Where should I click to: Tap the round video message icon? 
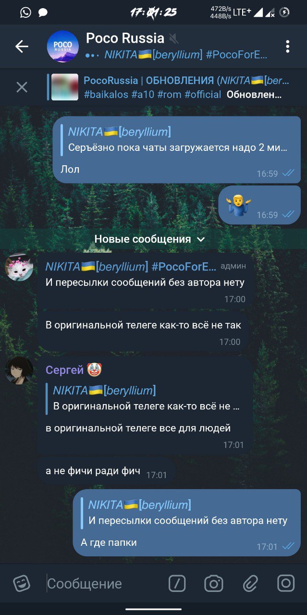286,584
